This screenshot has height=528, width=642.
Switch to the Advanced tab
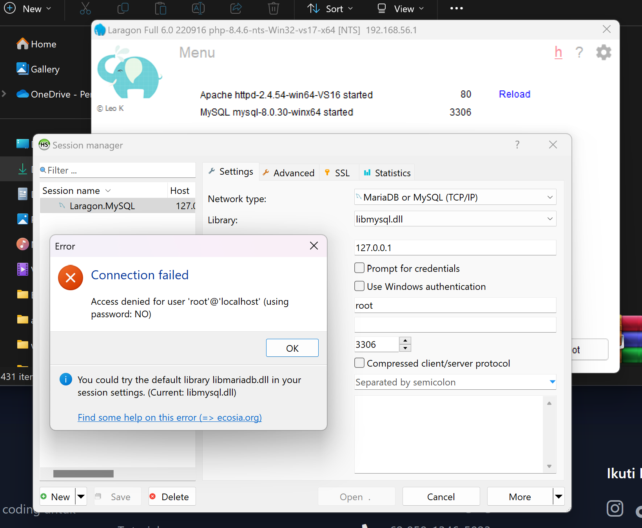[x=289, y=173]
